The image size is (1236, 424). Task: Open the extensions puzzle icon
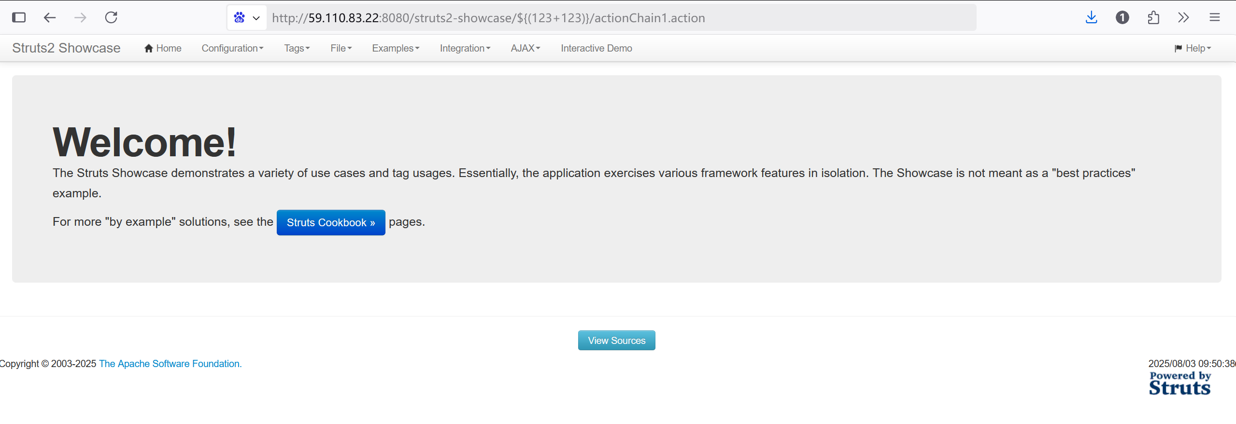coord(1153,18)
